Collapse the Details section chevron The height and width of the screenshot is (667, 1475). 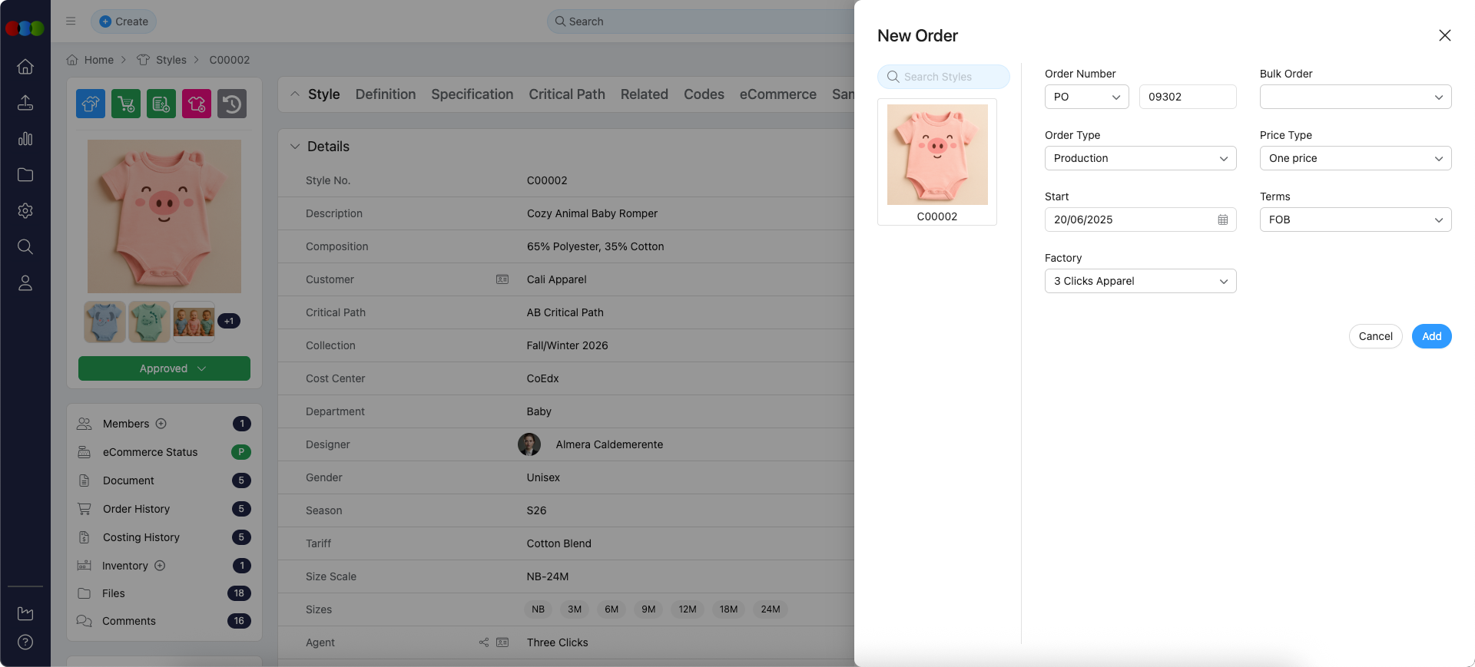pos(295,147)
